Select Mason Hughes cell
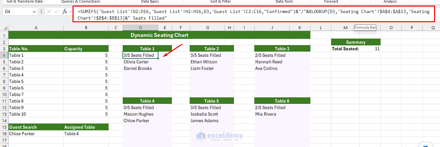Image resolution: width=440 pixels, height=147 pixels. [140, 114]
